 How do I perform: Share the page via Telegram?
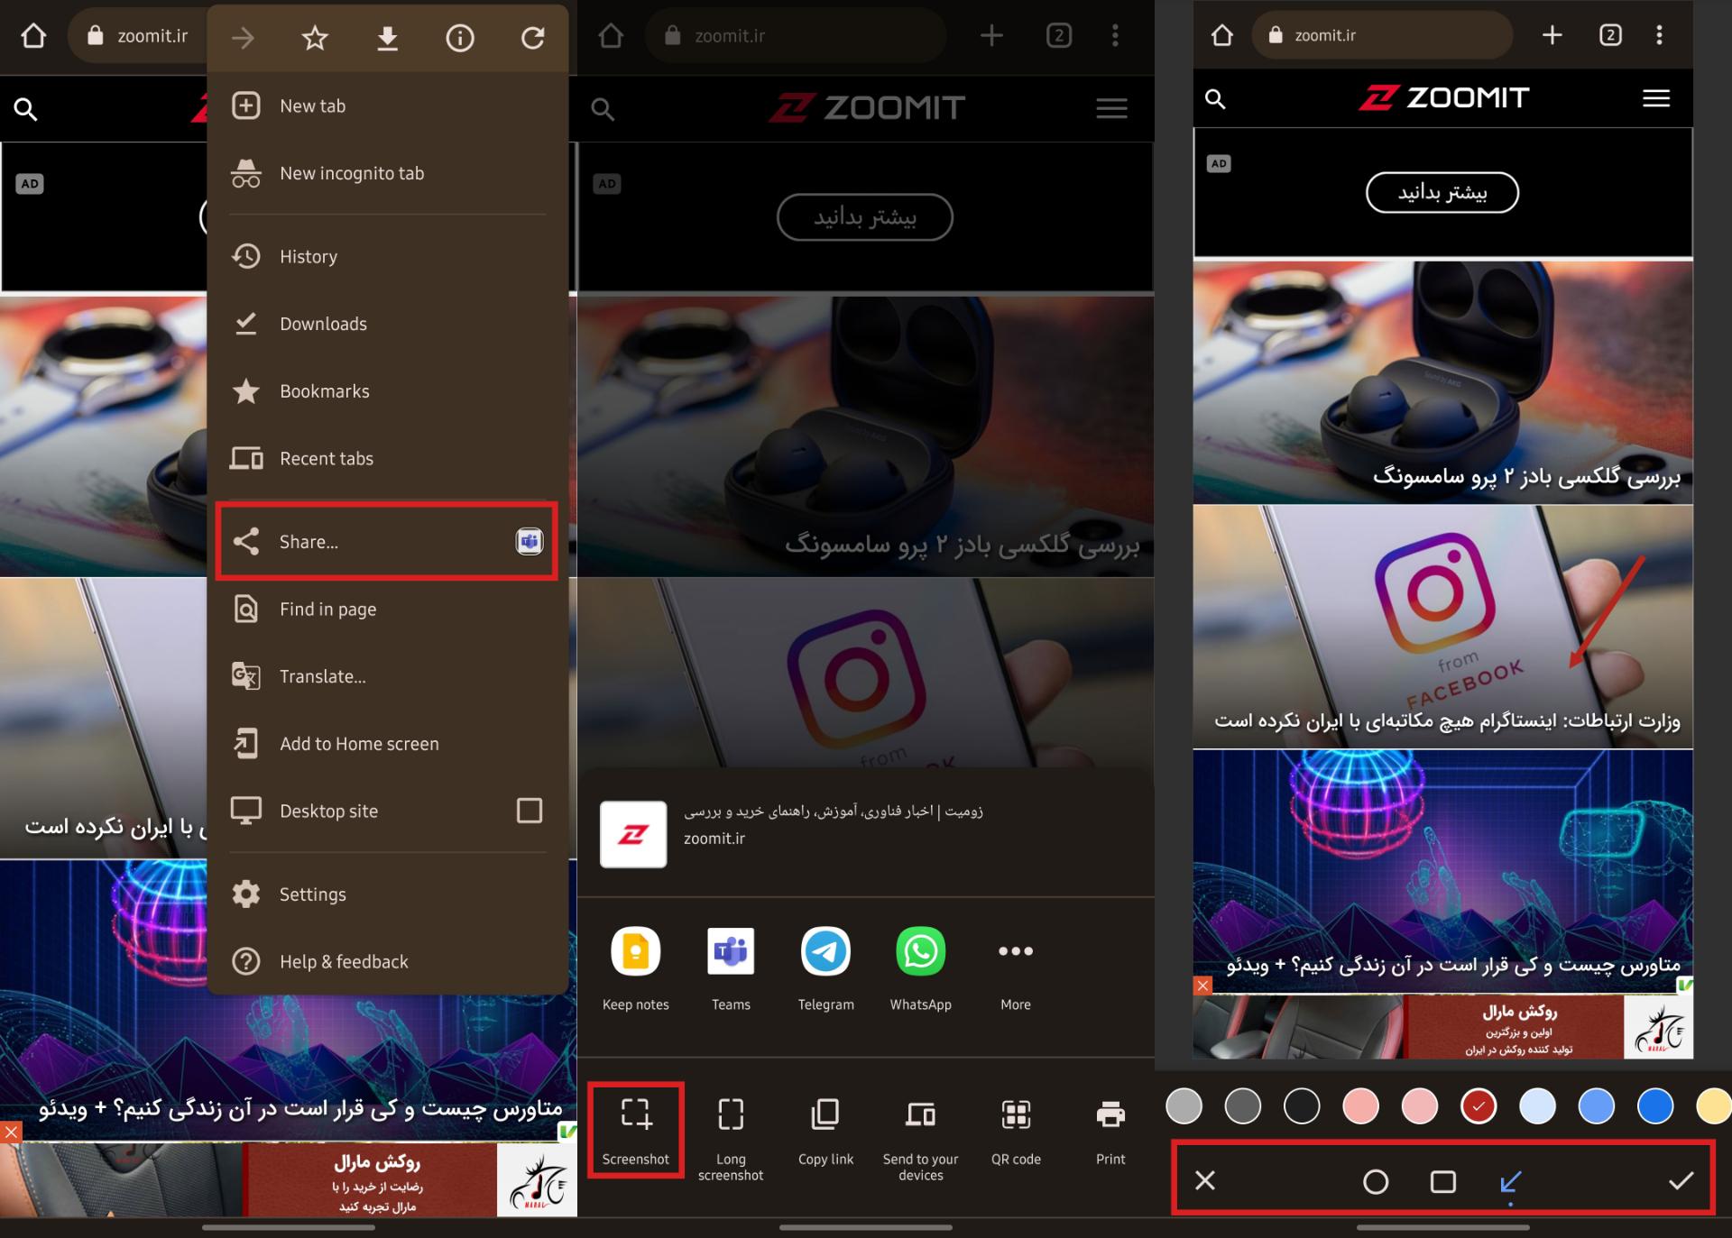(x=825, y=951)
